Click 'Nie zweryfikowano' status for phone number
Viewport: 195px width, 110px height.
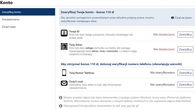(x=162, y=73)
